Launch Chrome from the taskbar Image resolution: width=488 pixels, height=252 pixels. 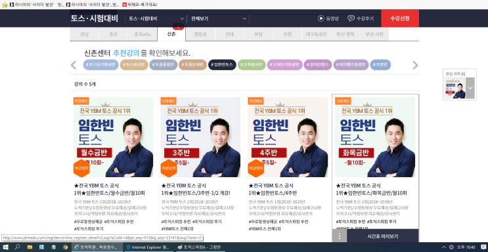[x=65, y=247]
